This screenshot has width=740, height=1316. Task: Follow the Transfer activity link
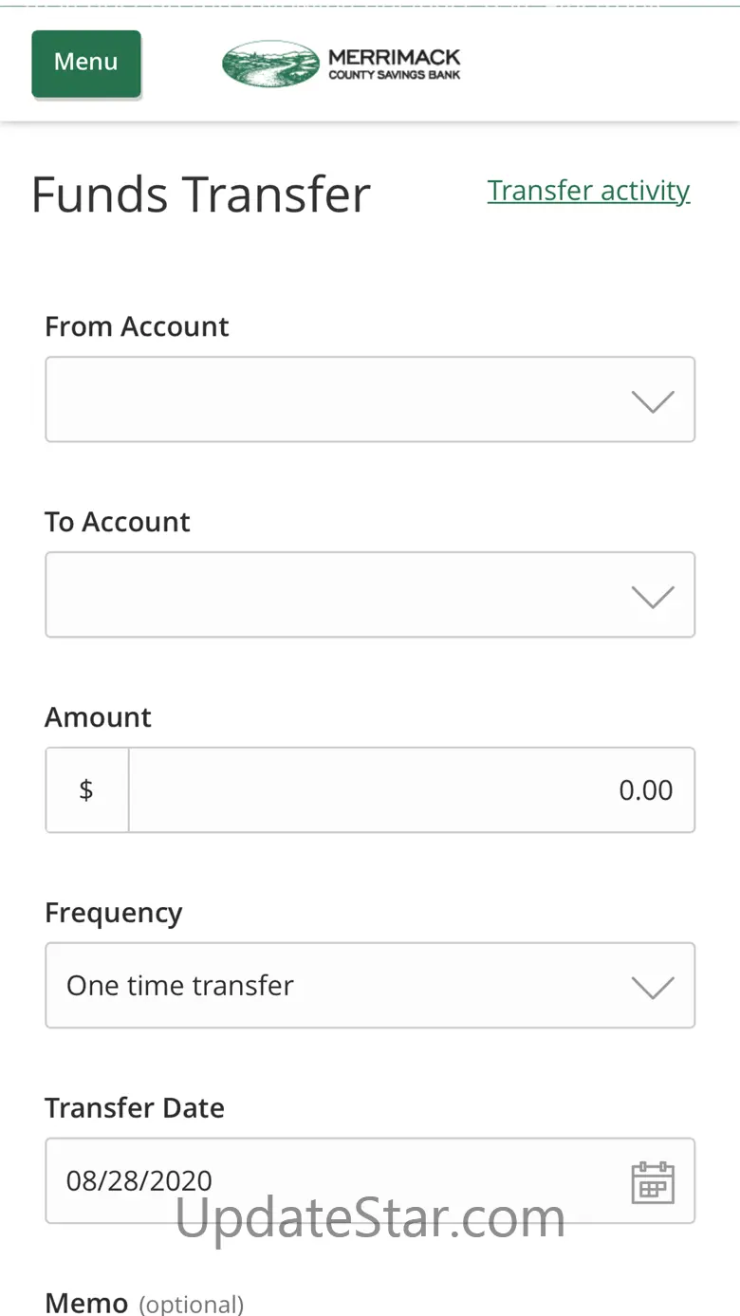[x=588, y=191]
